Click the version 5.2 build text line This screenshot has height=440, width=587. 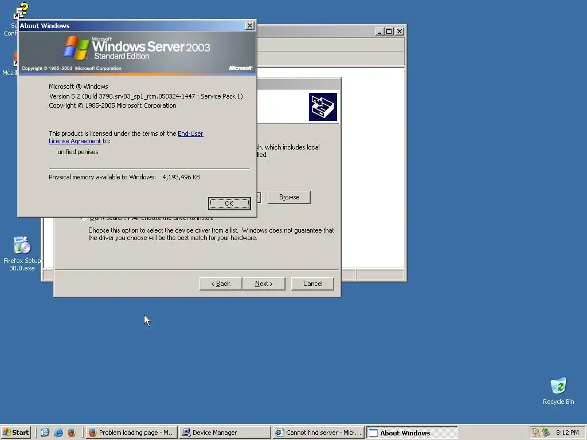[x=146, y=96]
